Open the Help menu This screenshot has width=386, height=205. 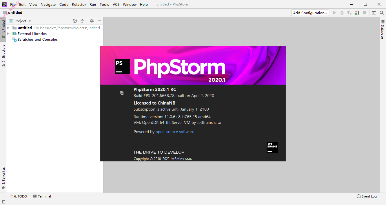[144, 4]
